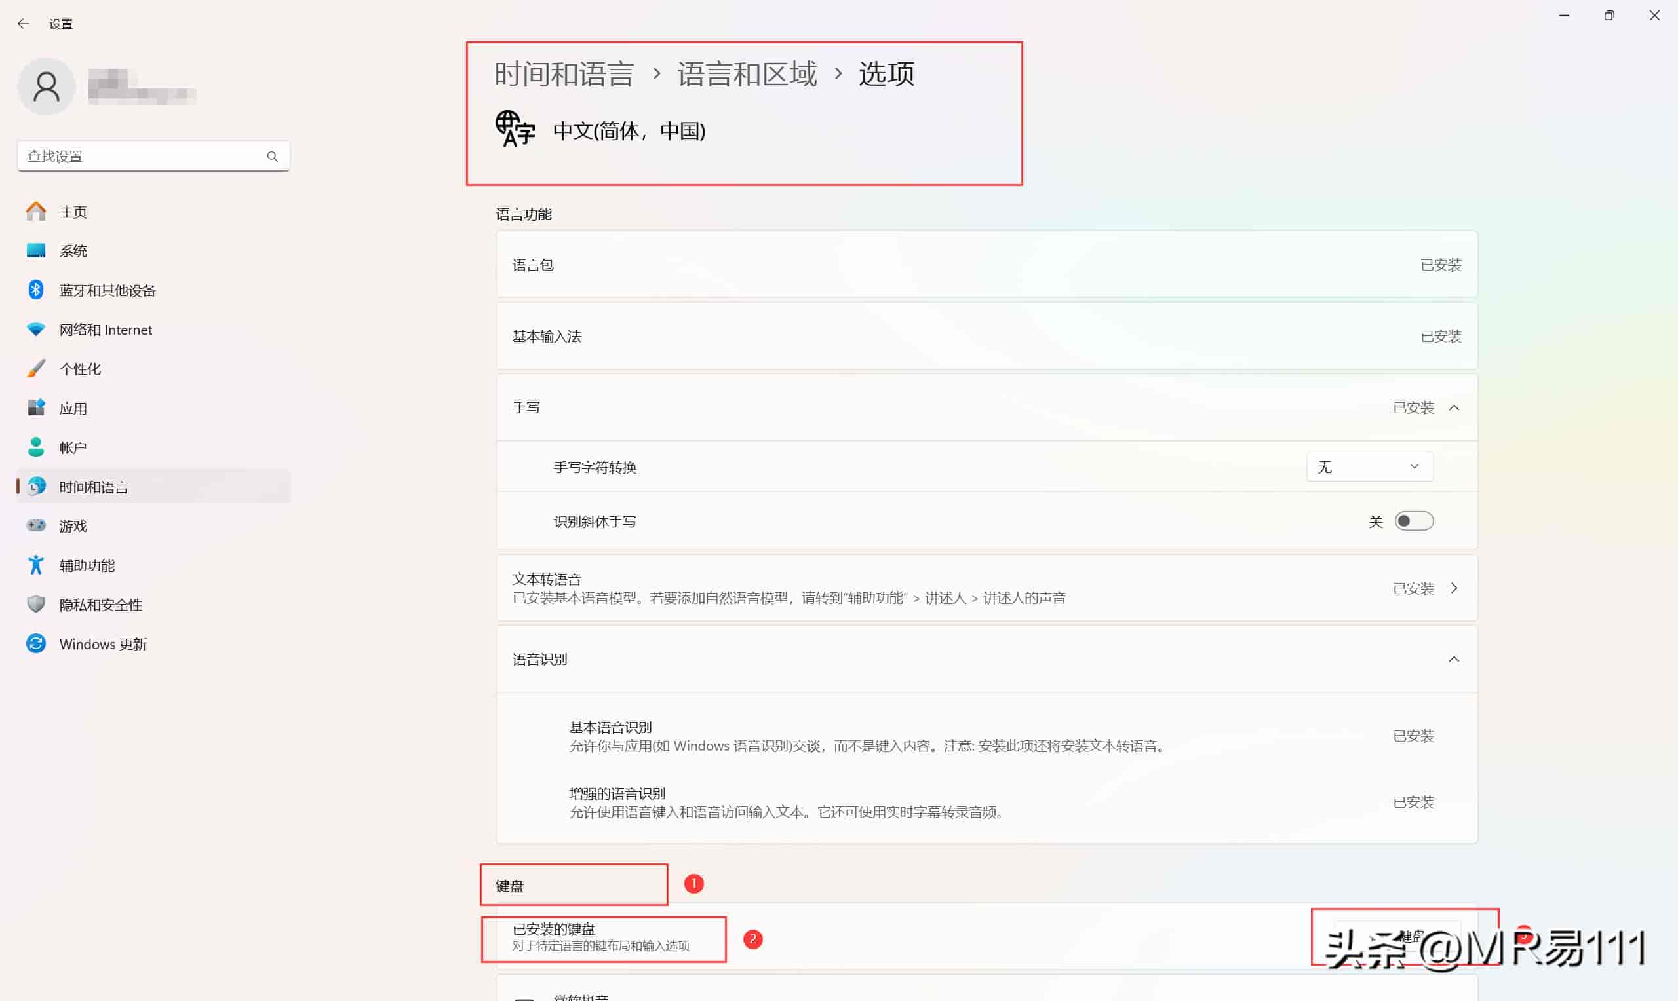
Task: Collapse the 手写 section chevron
Action: [x=1453, y=407]
